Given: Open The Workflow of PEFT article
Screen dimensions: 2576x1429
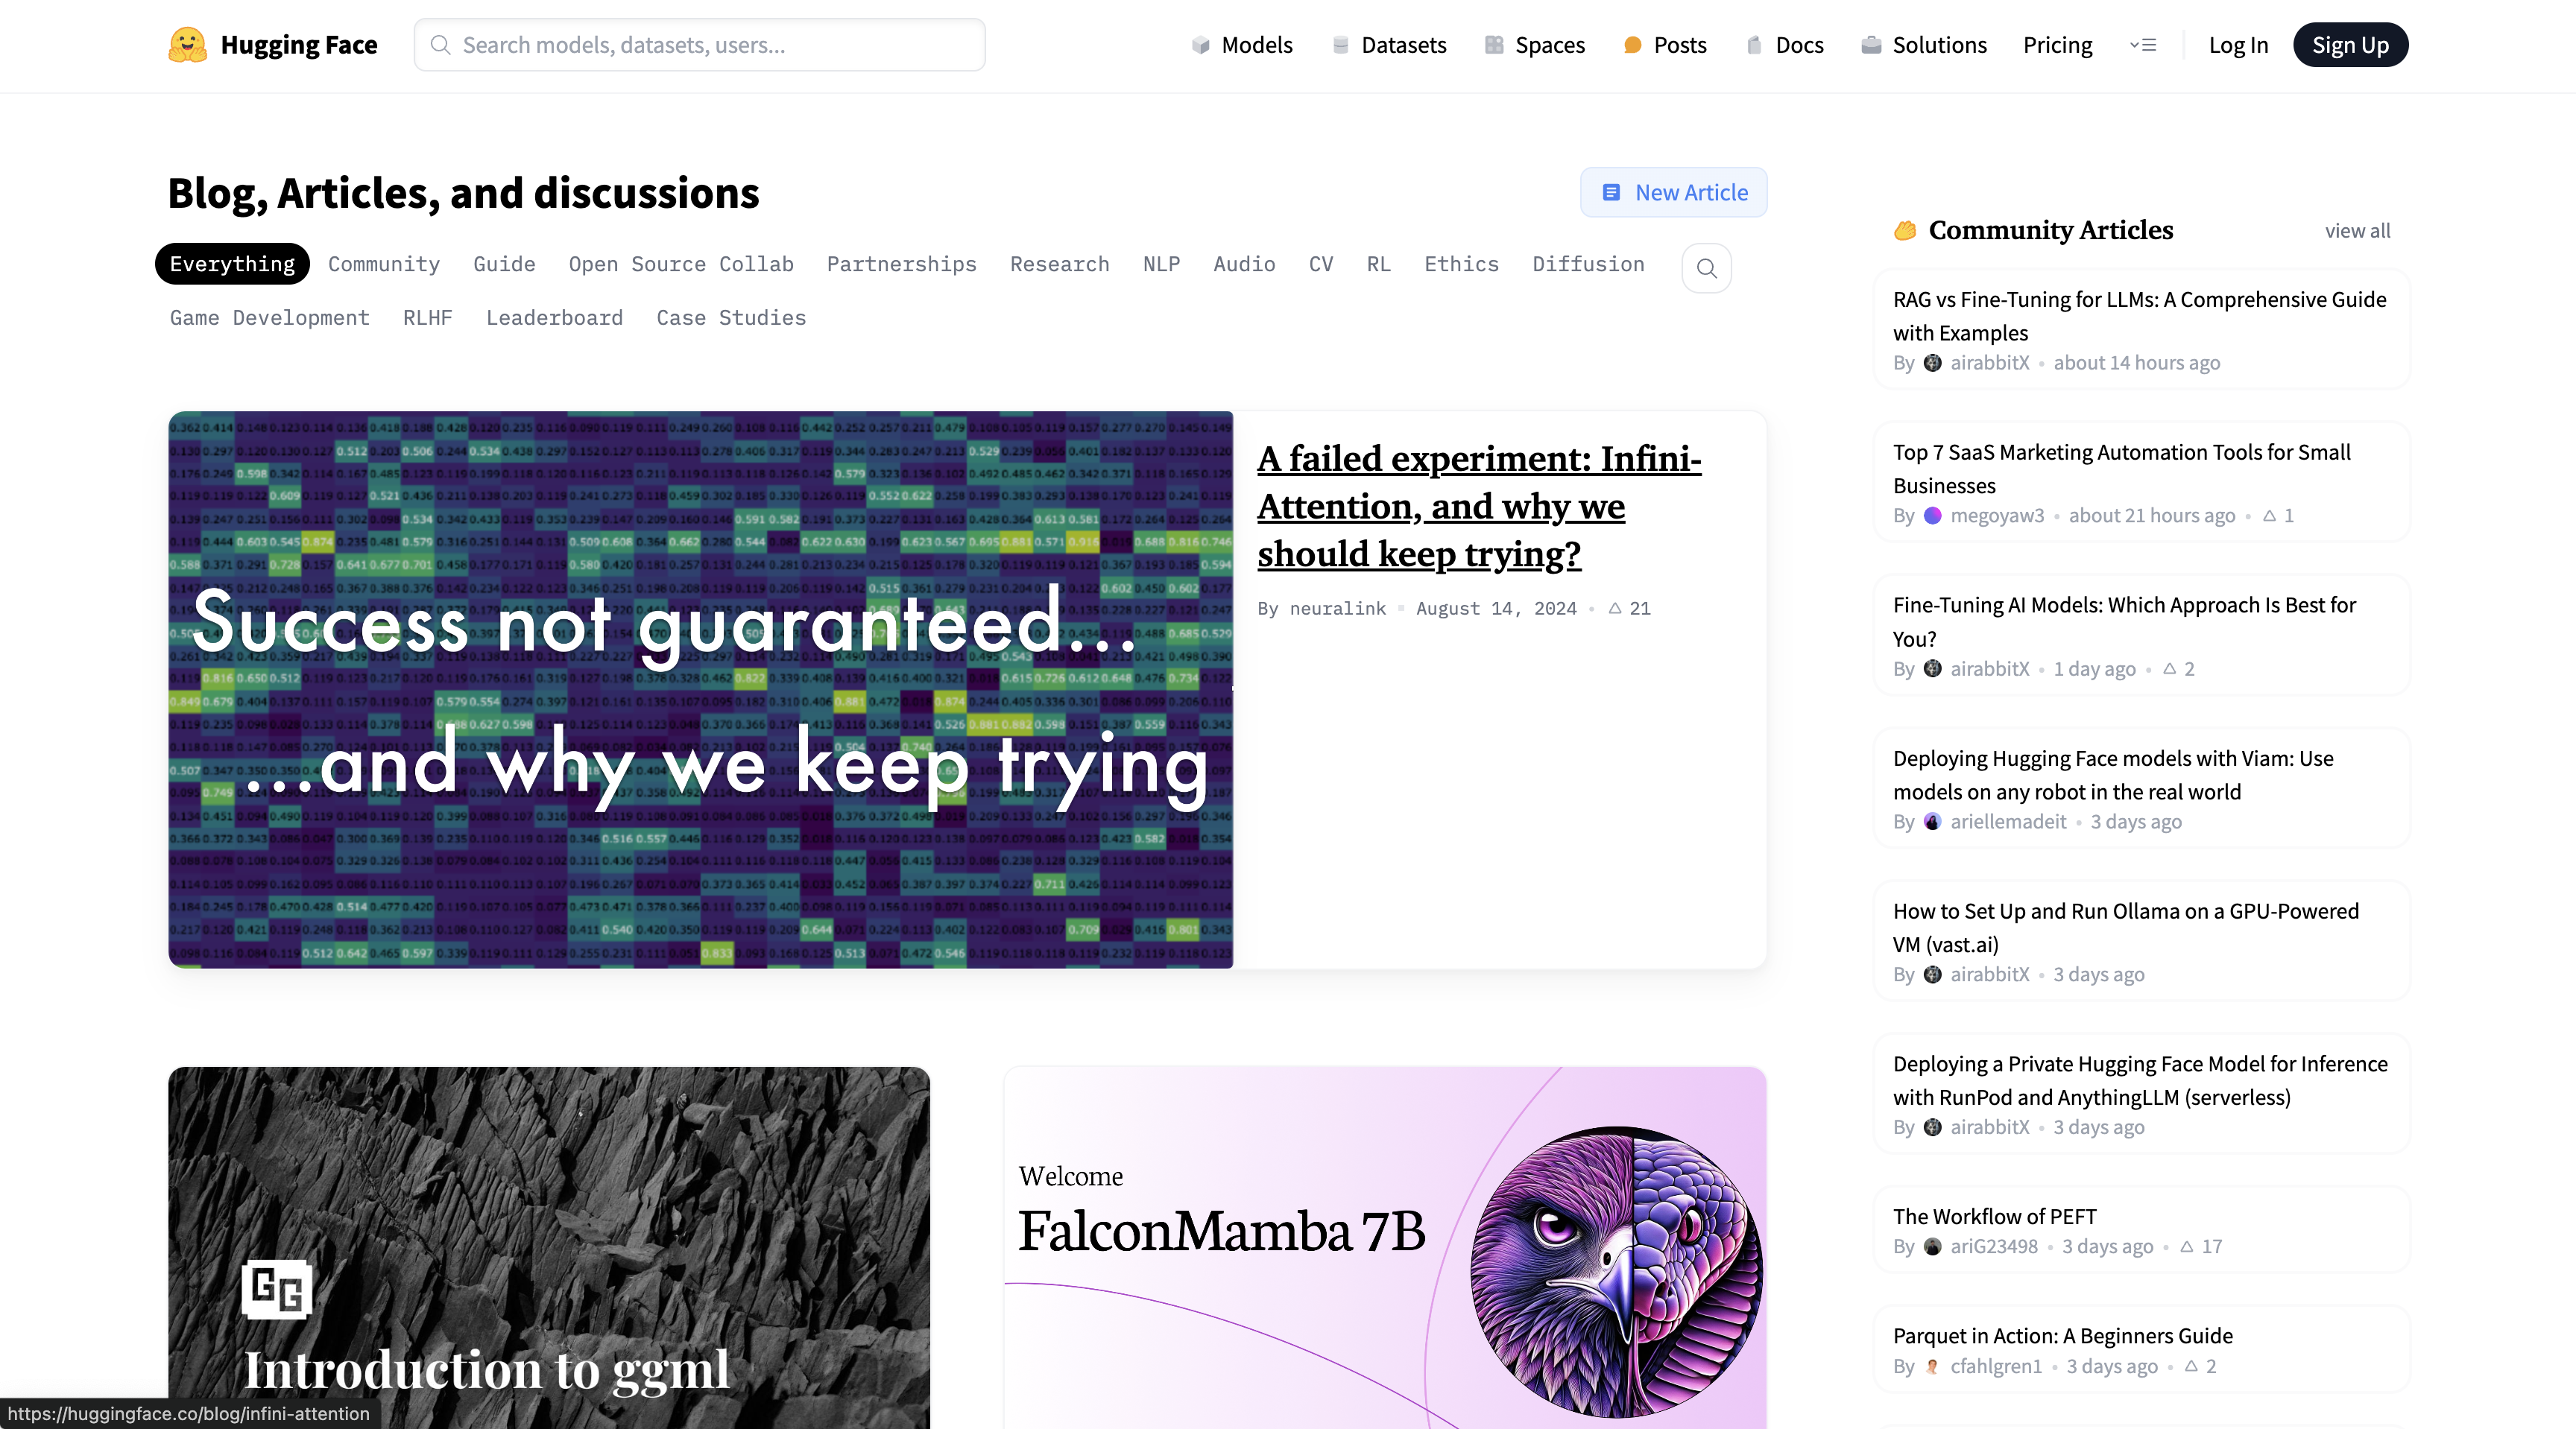Looking at the screenshot, I should point(1994,1216).
